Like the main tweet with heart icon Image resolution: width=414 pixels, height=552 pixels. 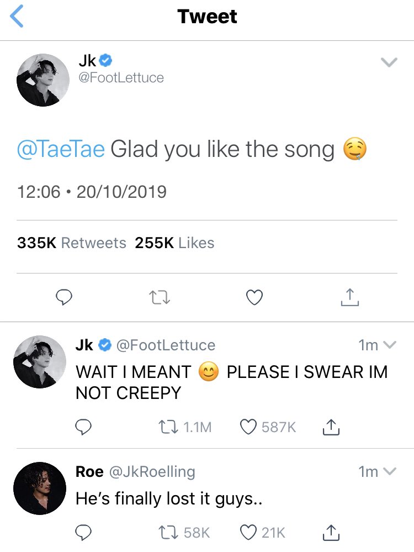click(x=254, y=297)
